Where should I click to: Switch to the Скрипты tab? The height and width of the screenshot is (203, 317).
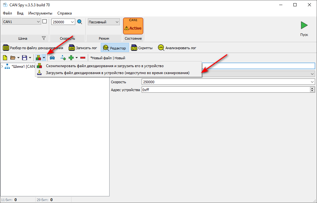142,48
